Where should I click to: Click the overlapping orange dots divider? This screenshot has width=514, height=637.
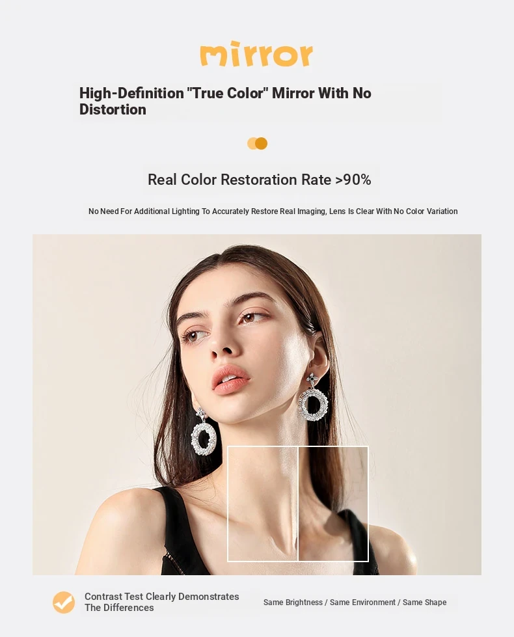pyautogui.click(x=257, y=143)
